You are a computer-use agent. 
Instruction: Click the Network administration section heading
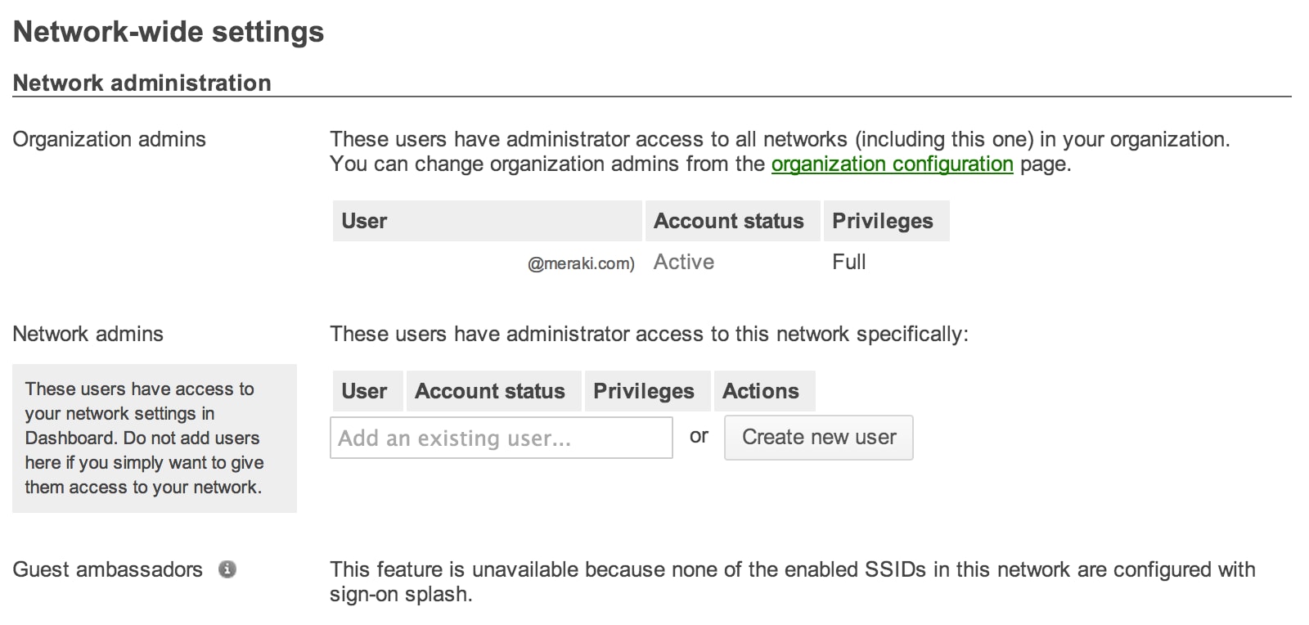coord(142,83)
